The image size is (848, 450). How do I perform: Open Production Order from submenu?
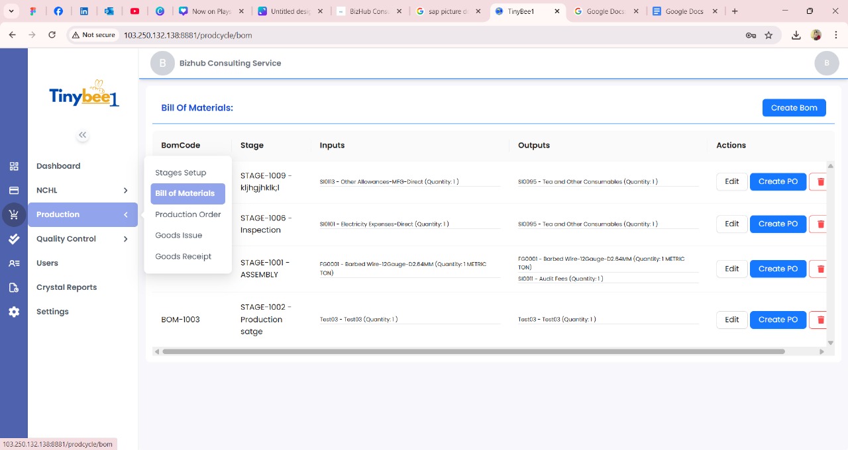pyautogui.click(x=187, y=214)
